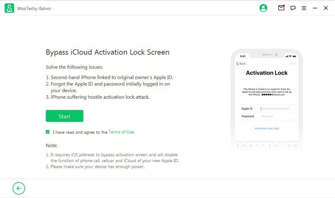Click the WooTechy iSalvor logo icon
335x198 pixels.
(9, 8)
